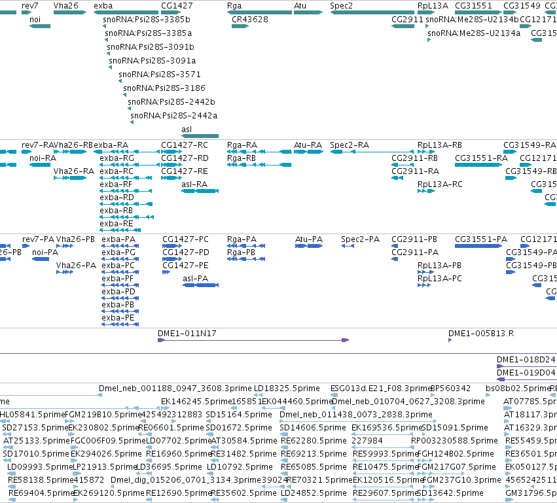Select the Spec2-PA protein label

coord(360,239)
